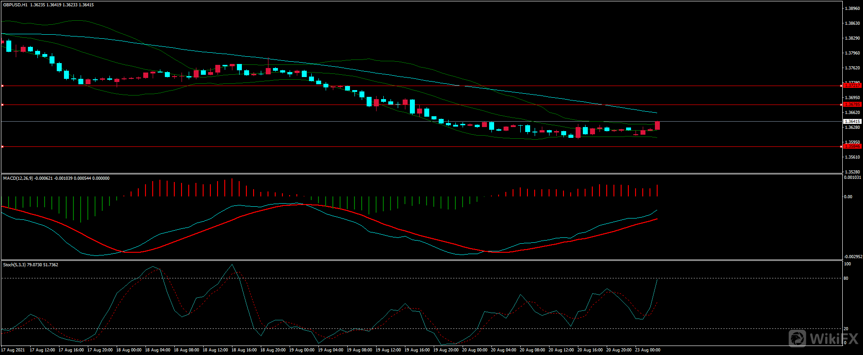Click the MACD(12,26,9) indicator label
Image resolution: width=863 pixels, height=355 pixels.
coord(18,178)
